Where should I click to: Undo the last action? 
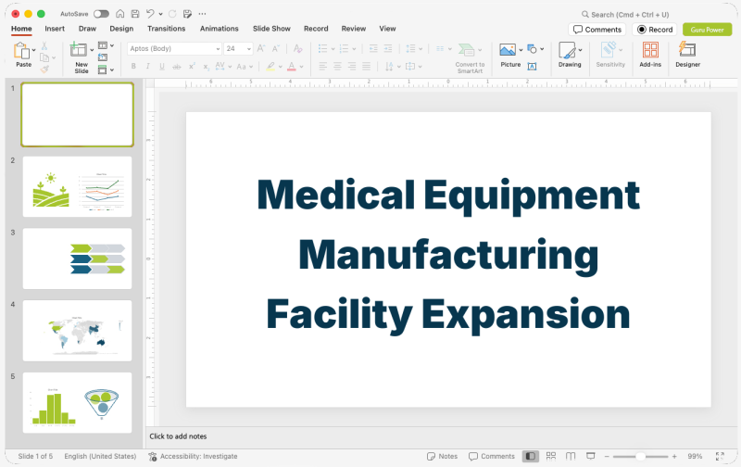(150, 14)
